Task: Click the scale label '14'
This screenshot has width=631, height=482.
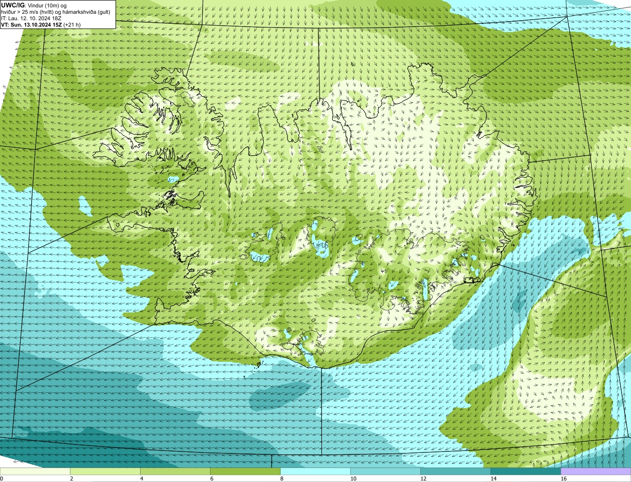Action: click(x=493, y=479)
